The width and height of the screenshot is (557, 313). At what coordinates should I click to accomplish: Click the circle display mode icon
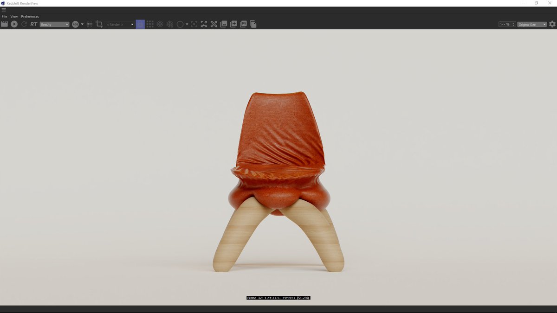180,24
